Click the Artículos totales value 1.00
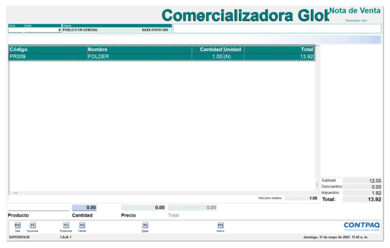Image resolution: width=390 pixels, height=248 pixels. (301, 198)
